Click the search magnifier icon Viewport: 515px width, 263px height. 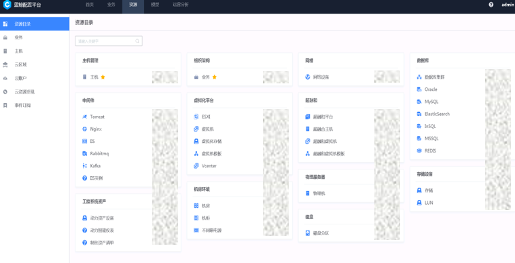(137, 41)
